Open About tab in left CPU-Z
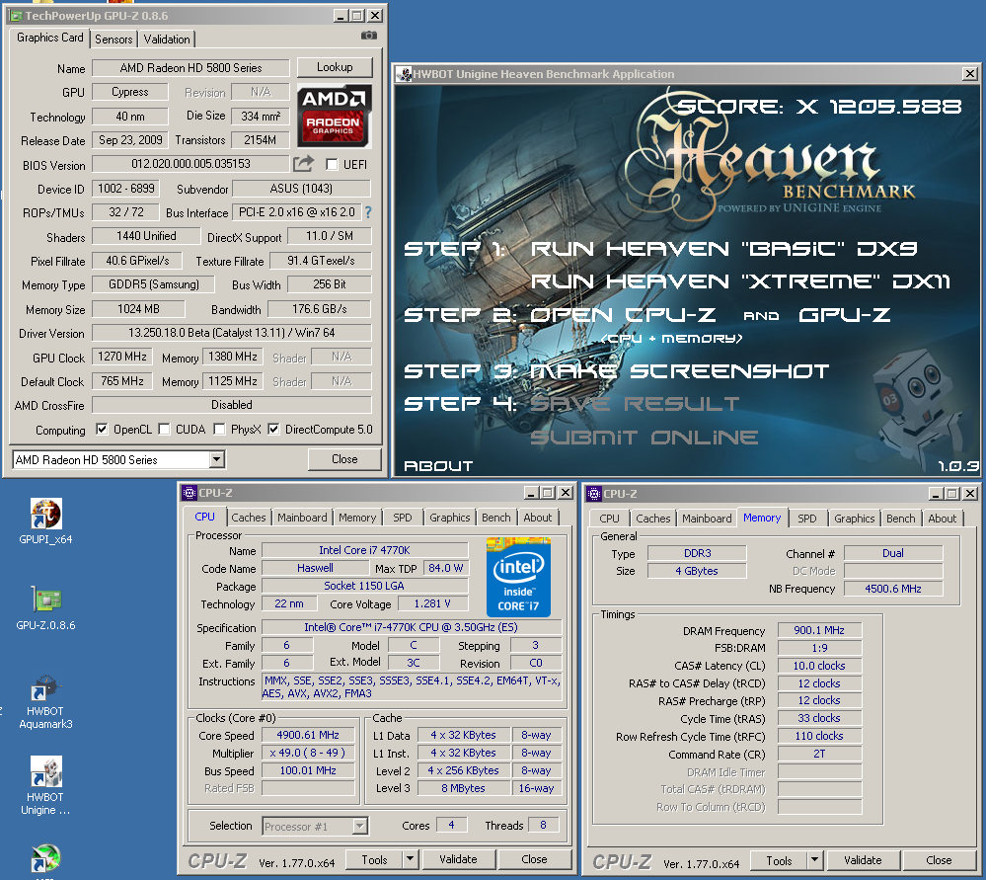986x880 pixels. click(538, 518)
